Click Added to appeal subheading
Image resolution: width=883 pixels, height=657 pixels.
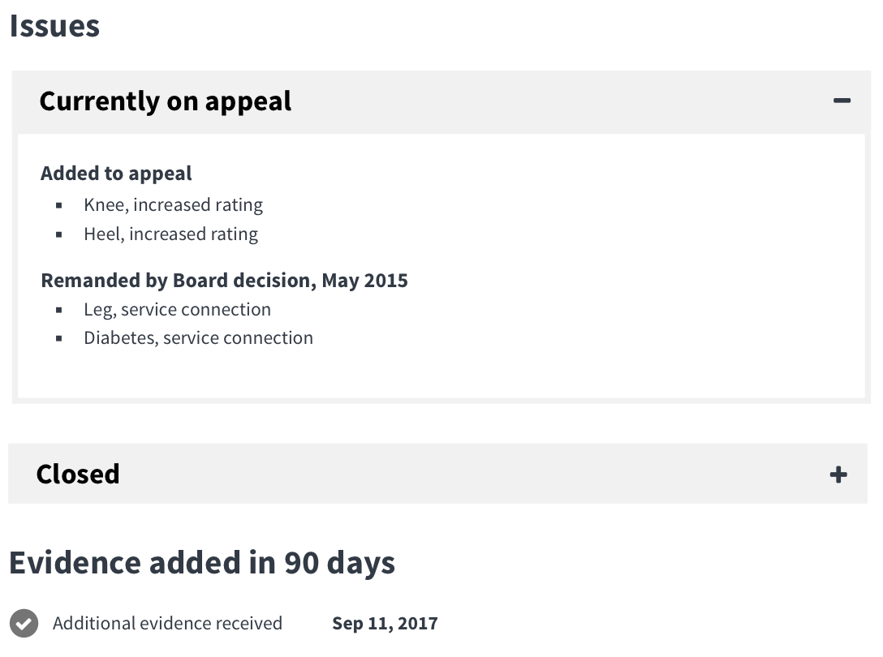pos(116,174)
